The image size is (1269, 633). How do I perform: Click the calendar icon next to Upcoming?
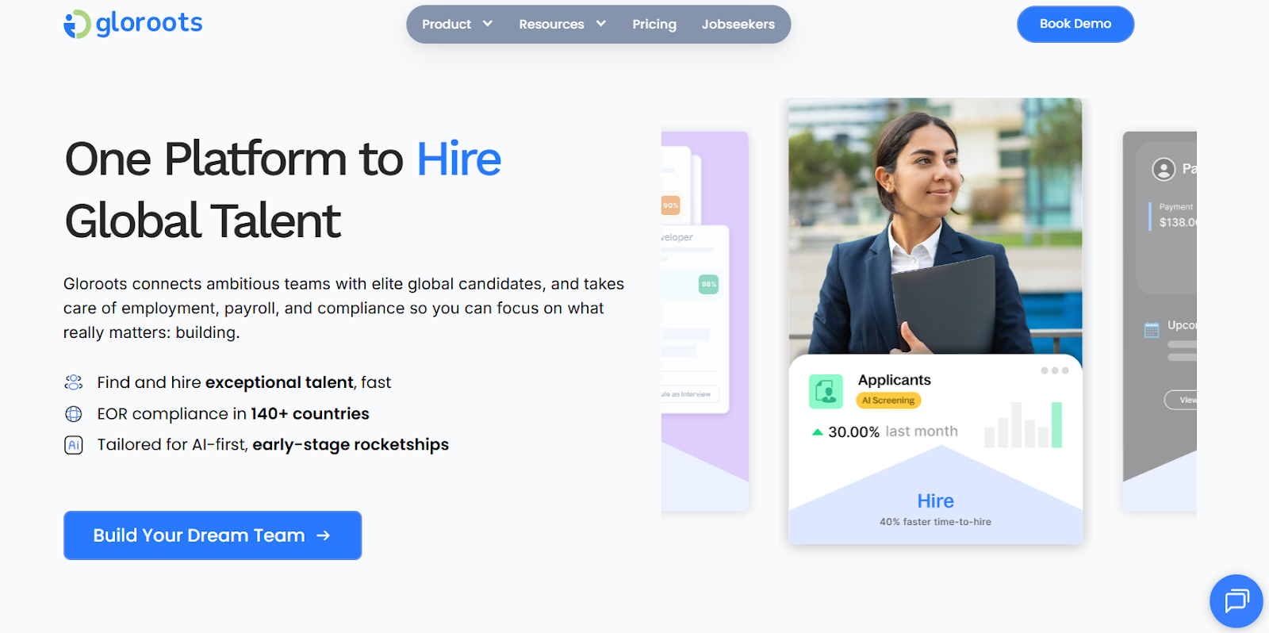1152,330
